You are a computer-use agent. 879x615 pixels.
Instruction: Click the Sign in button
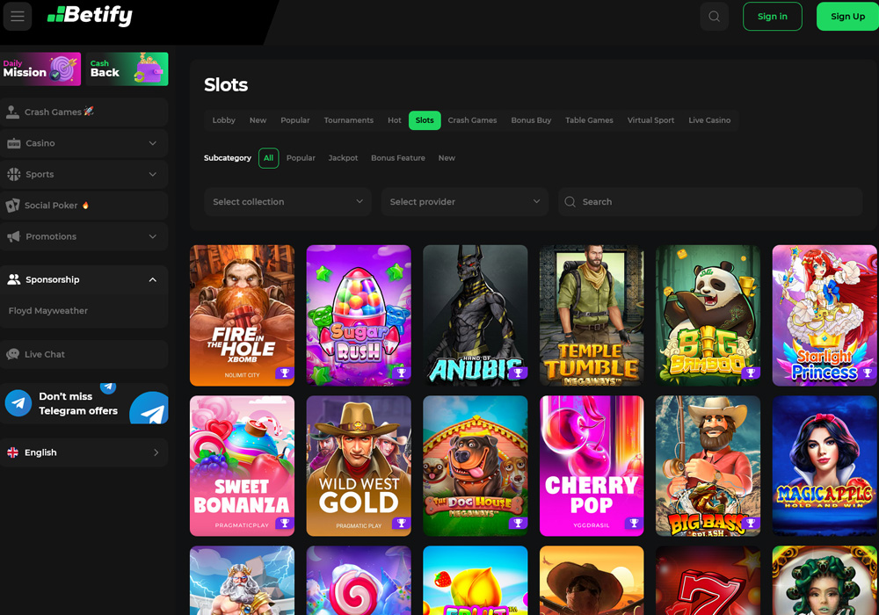pyautogui.click(x=773, y=16)
